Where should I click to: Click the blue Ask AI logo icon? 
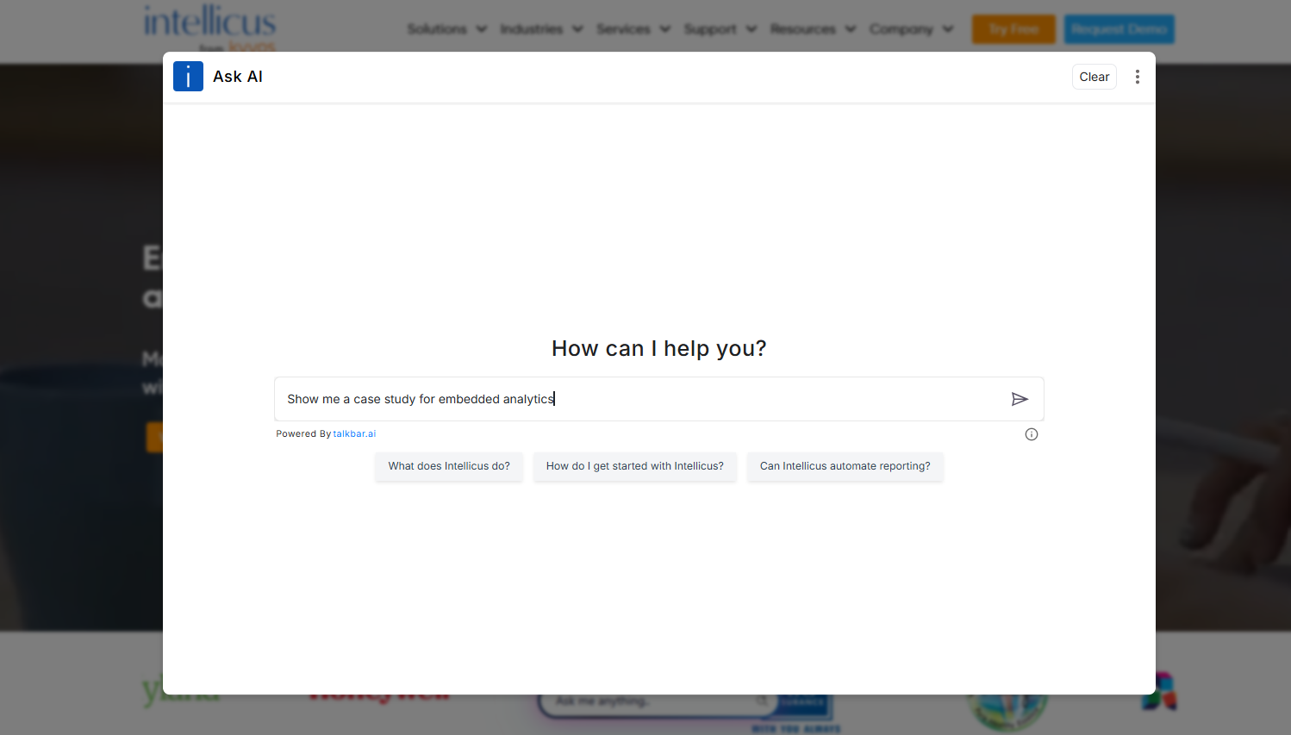pos(188,77)
